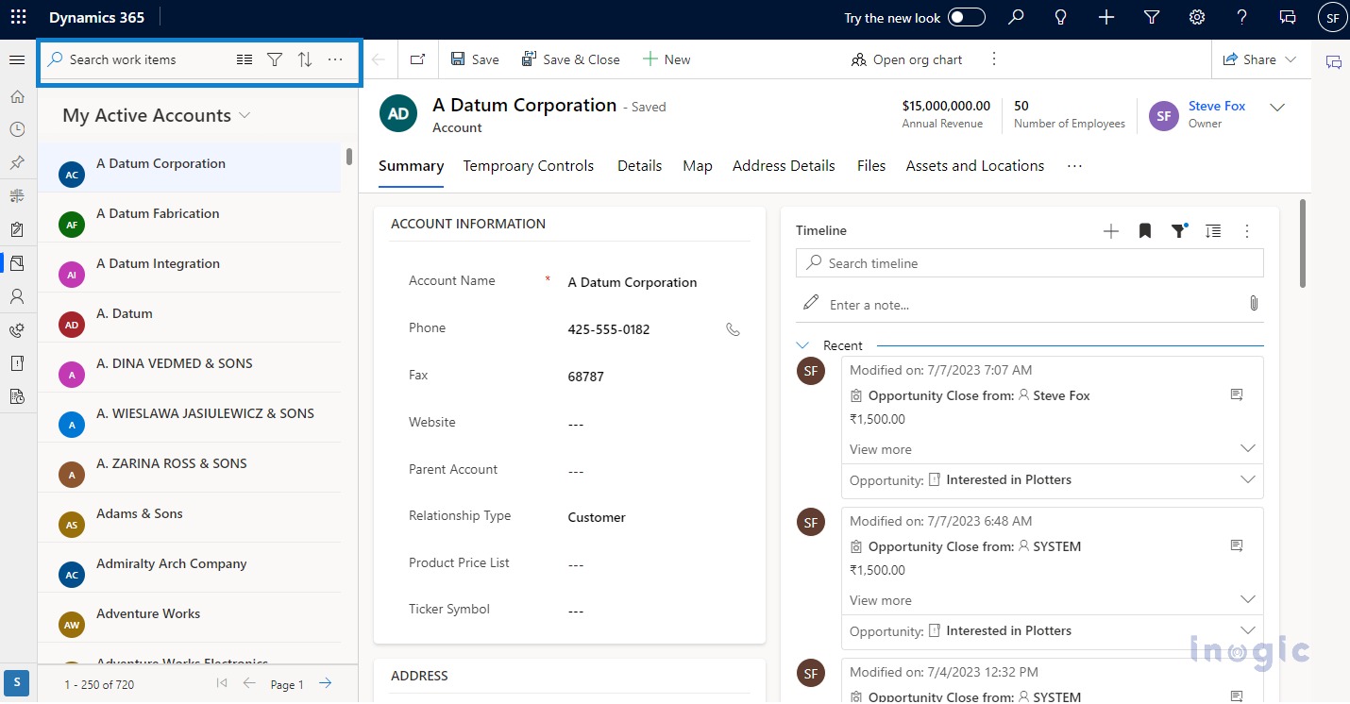Screen dimensions: 1350x704
Task: Select A Datum Fabrication account
Action: pos(189,217)
